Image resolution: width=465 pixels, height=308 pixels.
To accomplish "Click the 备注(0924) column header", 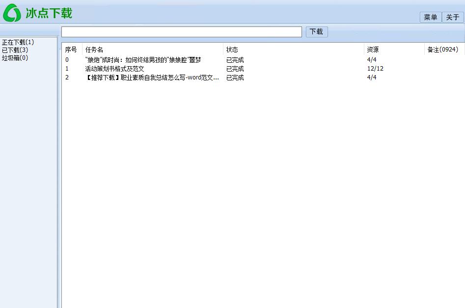I will (443, 50).
